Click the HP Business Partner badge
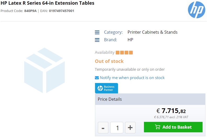 [x=107, y=88]
